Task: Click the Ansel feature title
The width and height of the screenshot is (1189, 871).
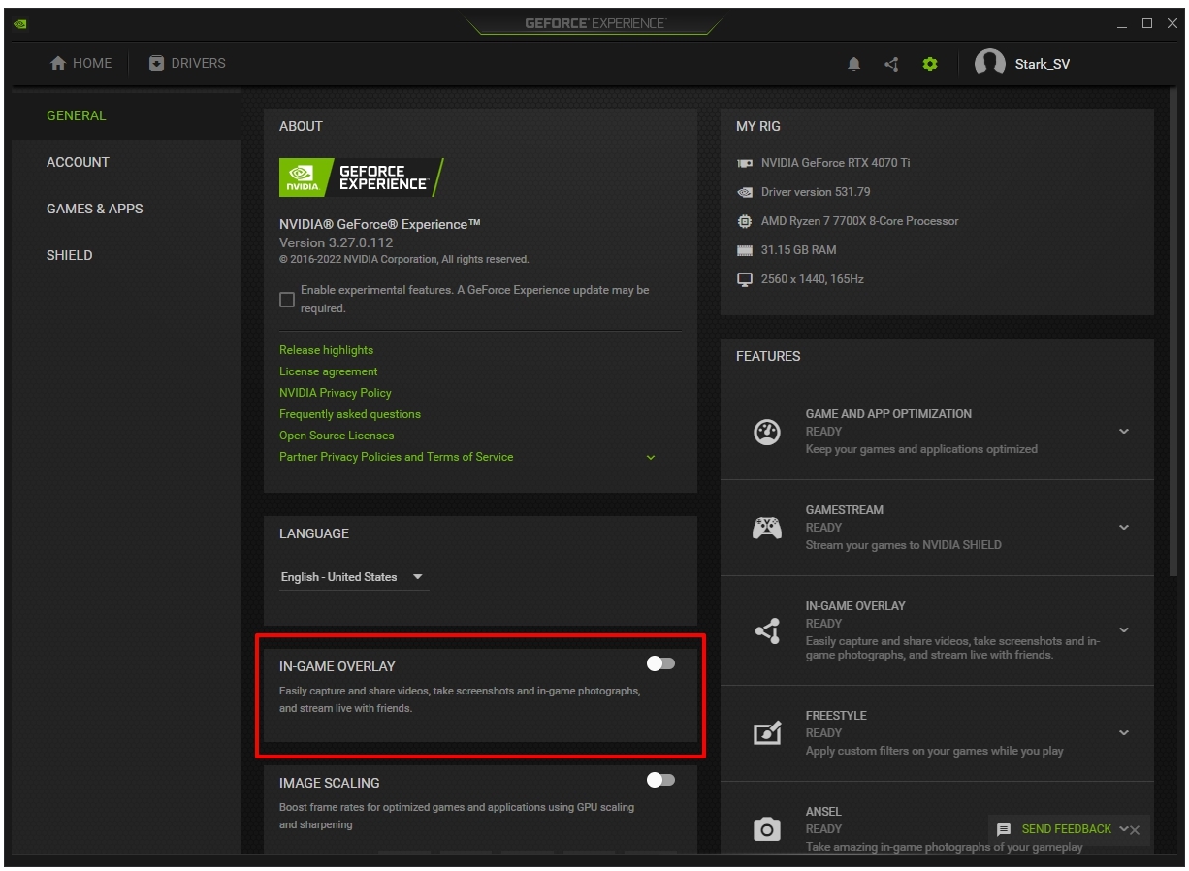Action: click(823, 812)
